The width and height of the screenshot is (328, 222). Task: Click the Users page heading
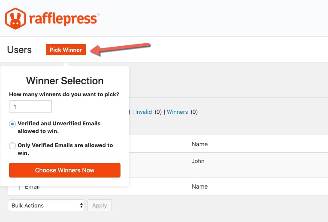pyautogui.click(x=19, y=50)
